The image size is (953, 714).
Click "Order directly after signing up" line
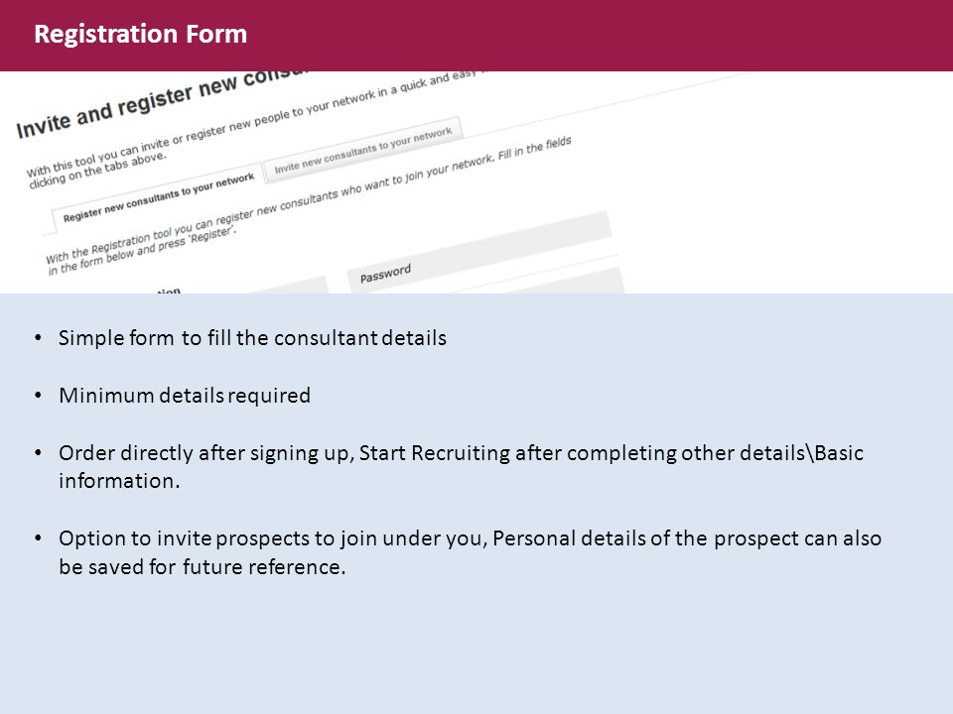coord(461,453)
